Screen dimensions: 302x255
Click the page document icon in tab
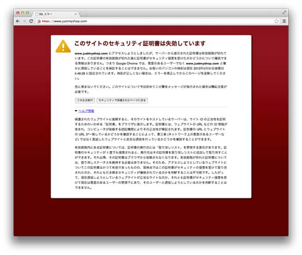[37, 14]
